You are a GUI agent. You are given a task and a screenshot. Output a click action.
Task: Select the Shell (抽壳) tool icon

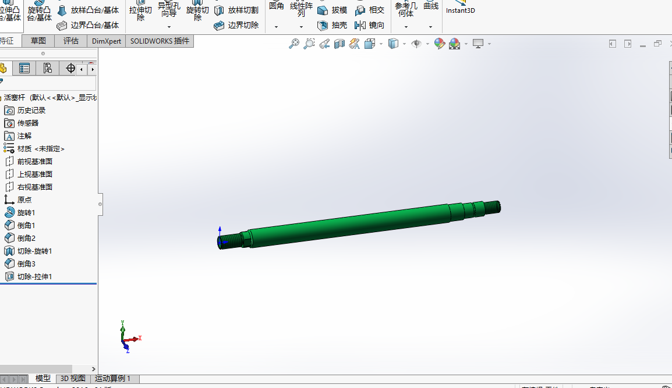(323, 26)
